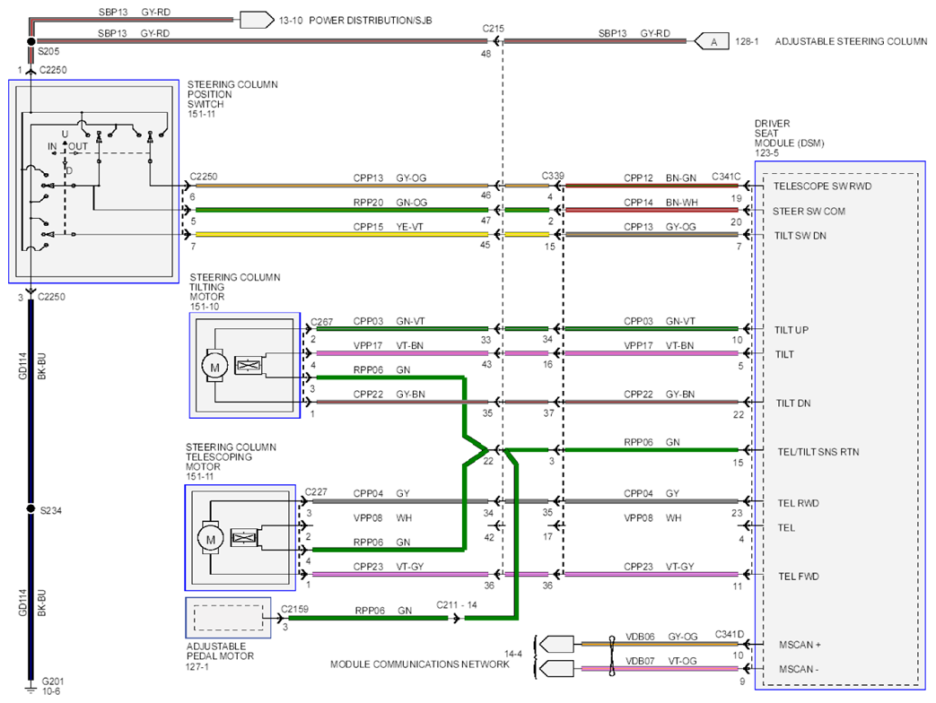The image size is (936, 703).
Task: Click the C215 connector label
Action: pyautogui.click(x=493, y=28)
